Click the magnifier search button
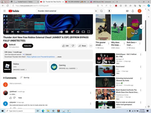Viewport: 151px width, 113px height. tap(101, 11)
